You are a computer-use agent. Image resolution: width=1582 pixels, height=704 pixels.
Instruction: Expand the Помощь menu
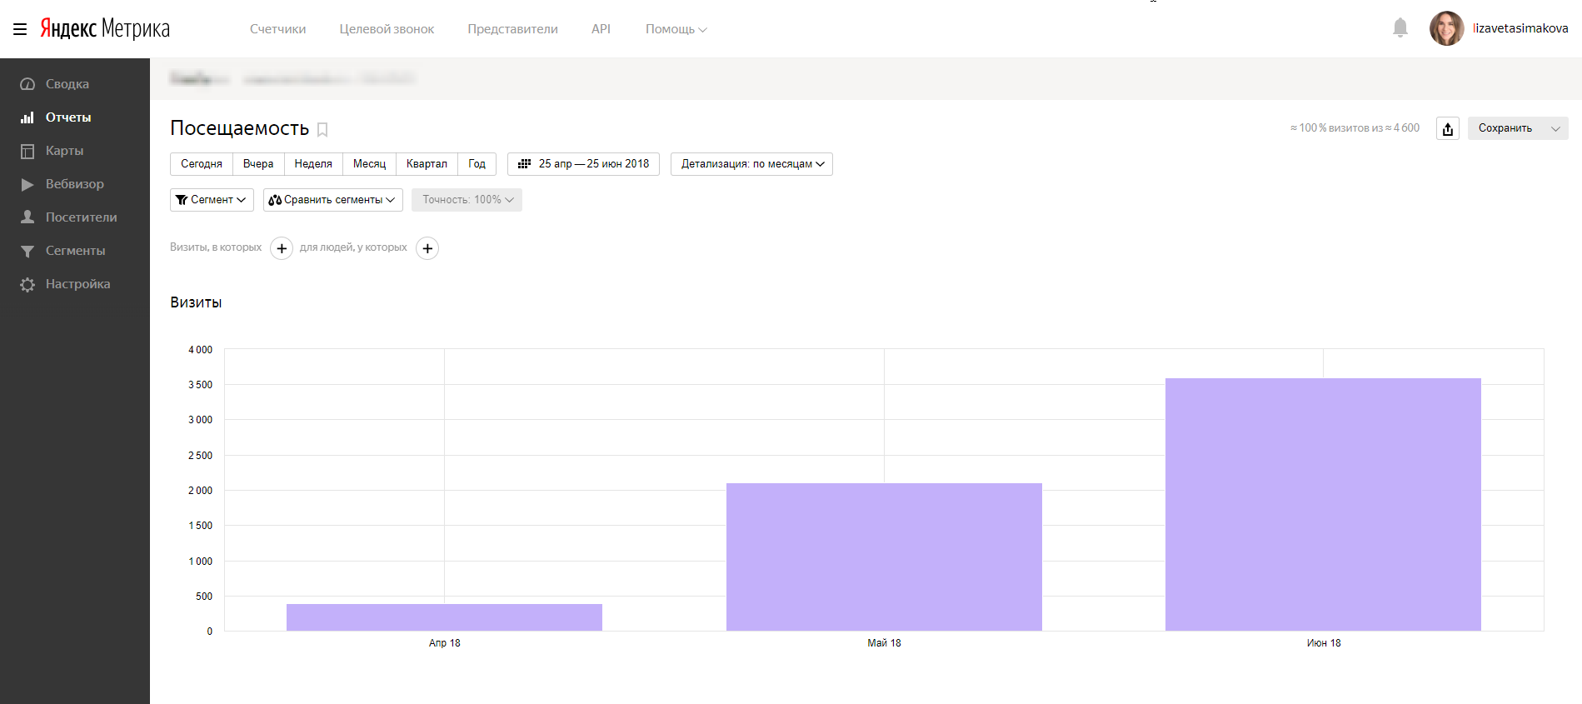coord(676,29)
